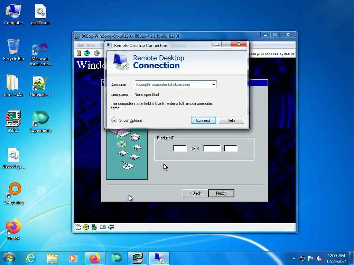The width and height of the screenshot is (354, 265).
Task: Click the floppy drive icon in 86Box status bar
Action: [78, 227]
